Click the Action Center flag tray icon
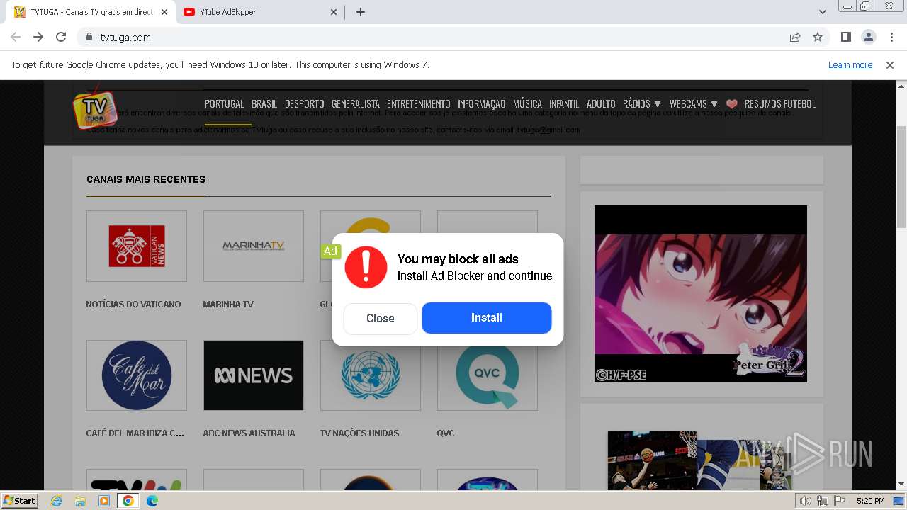Image resolution: width=907 pixels, height=510 pixels. 838,501
